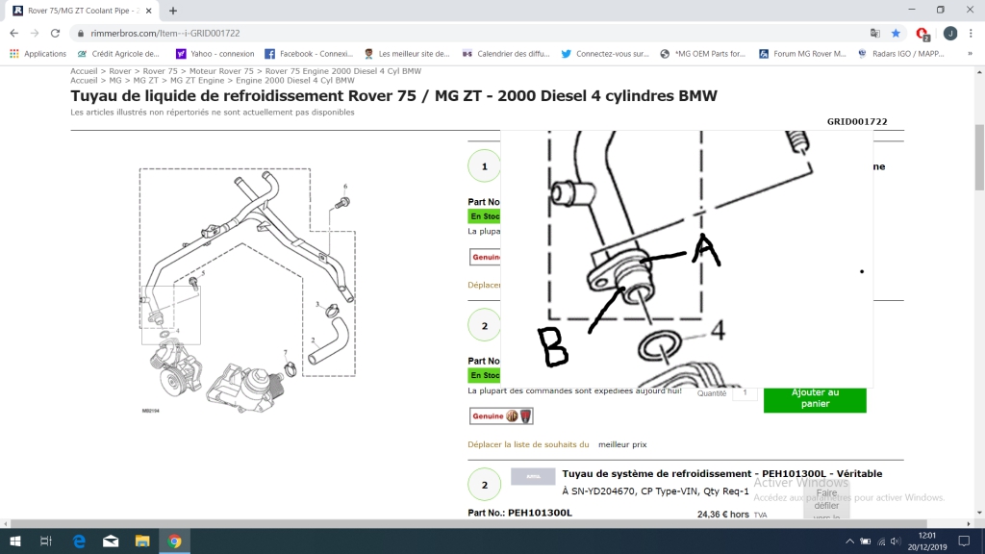Open File Explorer from the taskbar
The width and height of the screenshot is (985, 554).
pos(142,541)
